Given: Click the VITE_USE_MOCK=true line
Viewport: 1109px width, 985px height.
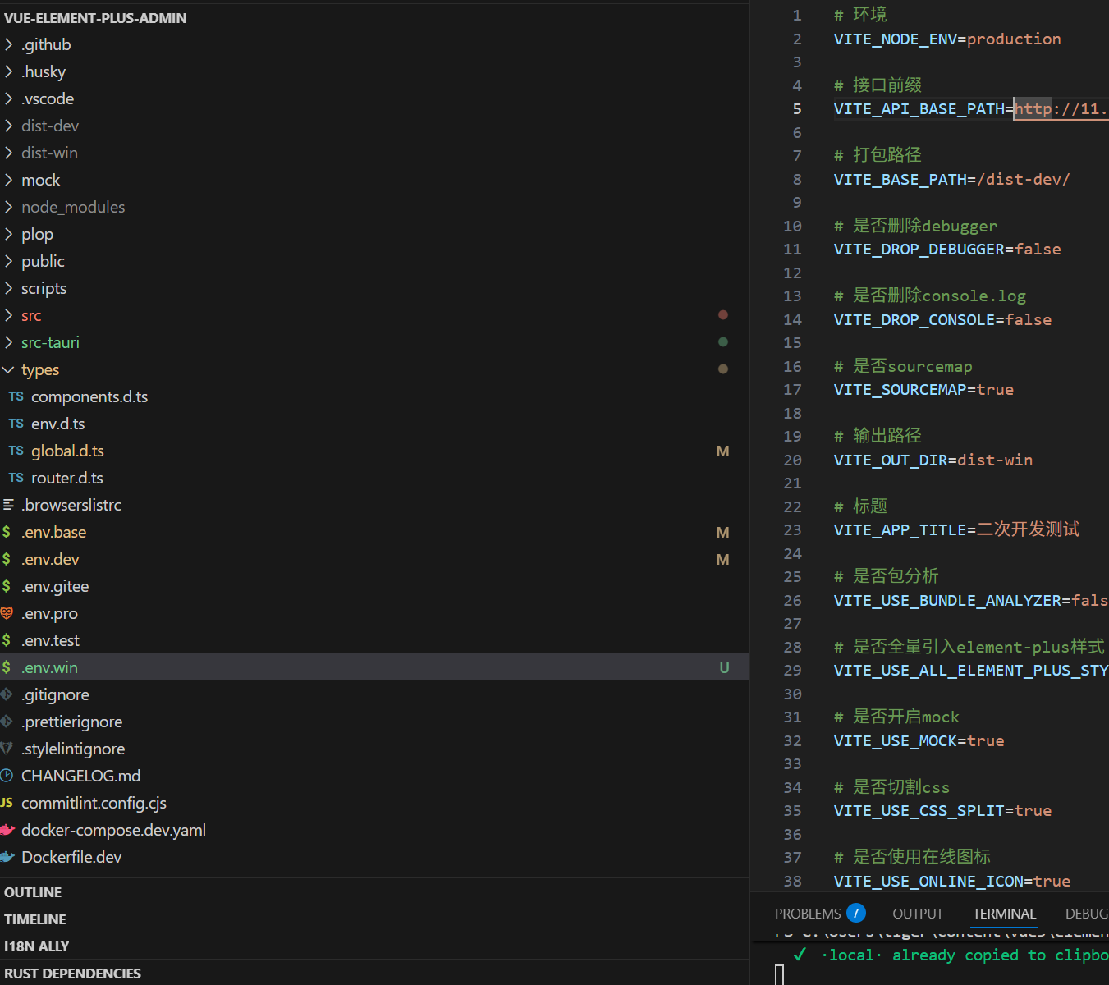Looking at the screenshot, I should (x=919, y=741).
